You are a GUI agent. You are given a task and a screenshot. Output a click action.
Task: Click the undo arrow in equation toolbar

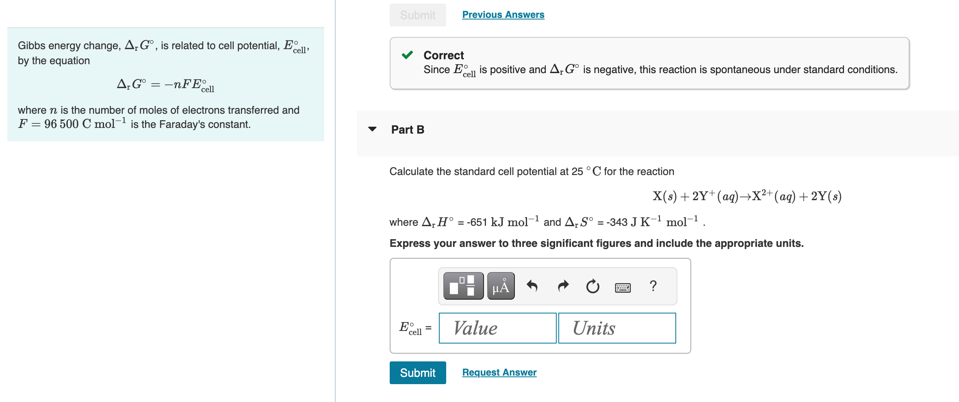[x=533, y=286]
